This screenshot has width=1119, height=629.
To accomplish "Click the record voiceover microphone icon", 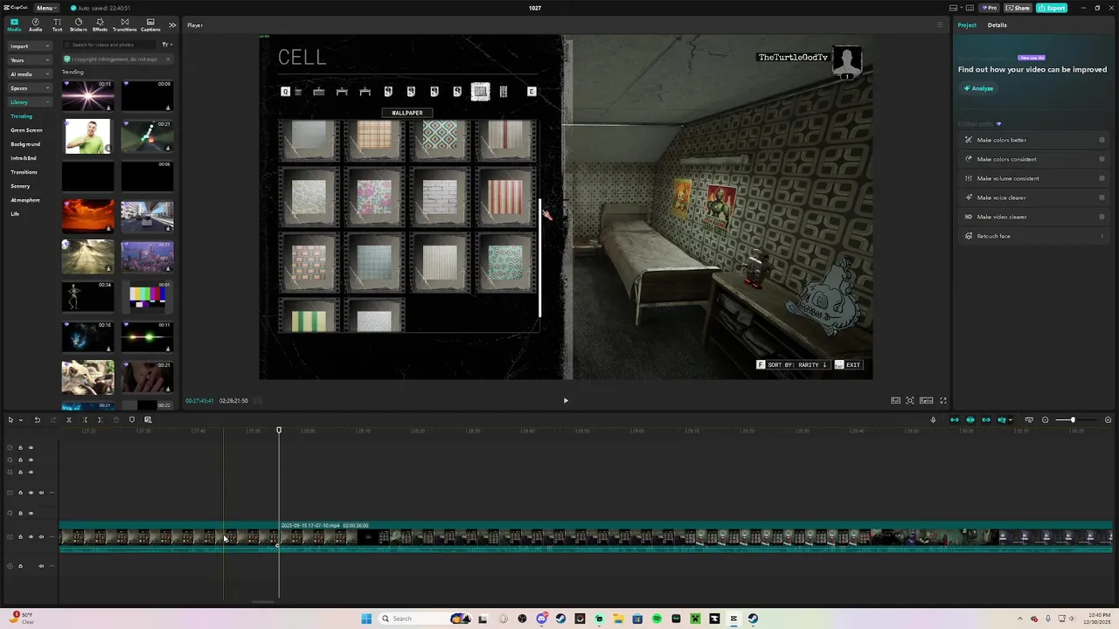I will point(933,420).
